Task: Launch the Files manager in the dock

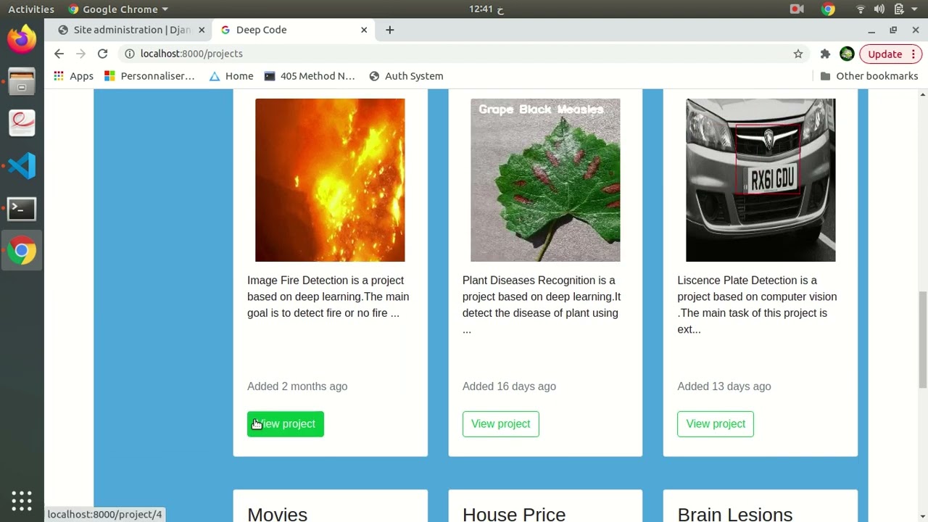Action: tap(22, 80)
